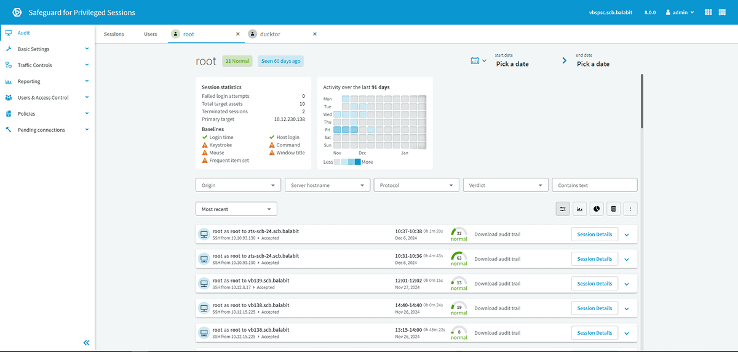Open the pie chart statistics view button
Screen dimensions: 738x352
point(597,209)
